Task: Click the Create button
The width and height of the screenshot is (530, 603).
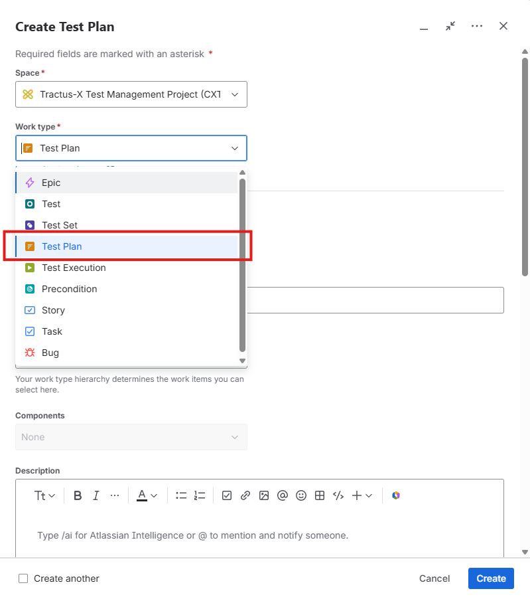Action: click(x=491, y=578)
